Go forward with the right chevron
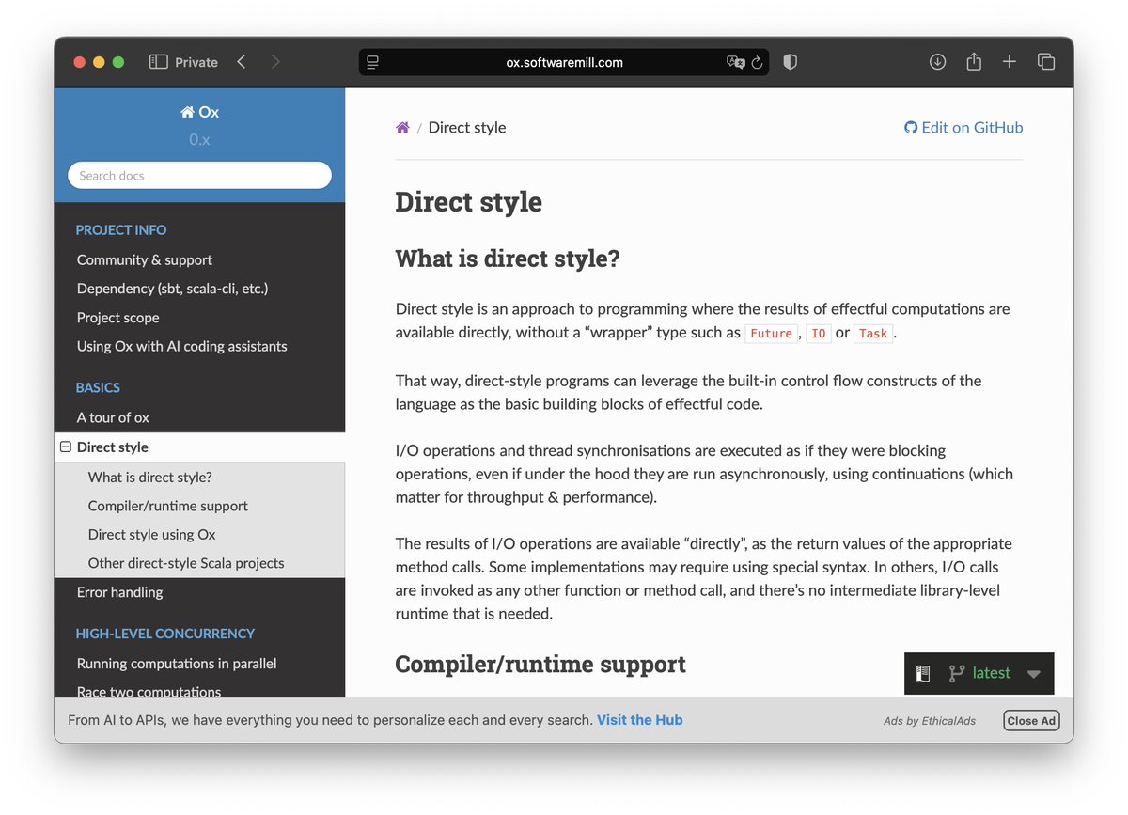 275,62
